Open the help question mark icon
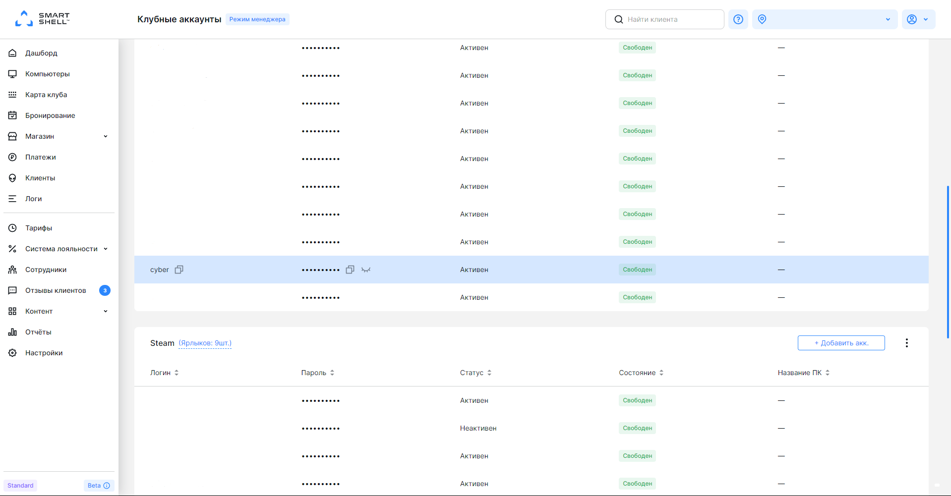Screen dimensions: 951x496 [738, 19]
